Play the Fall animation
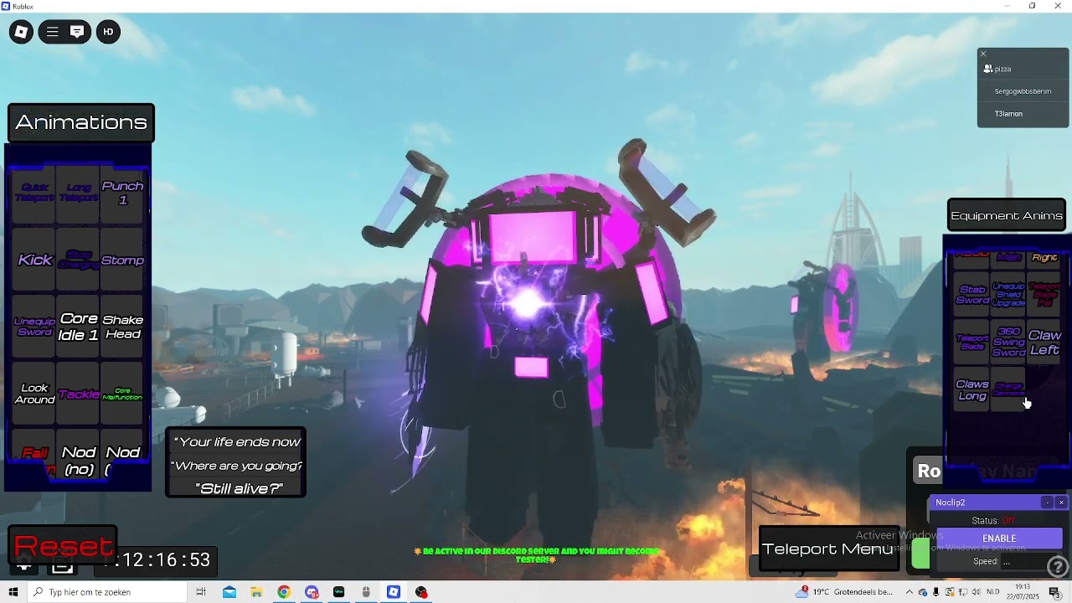The width and height of the screenshot is (1072, 603). (x=35, y=453)
